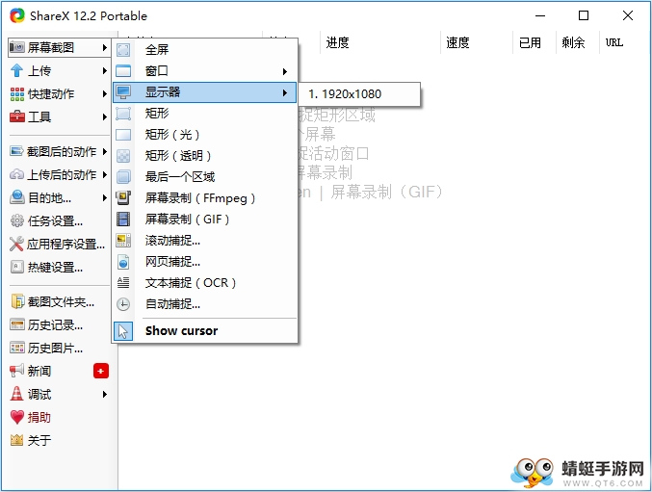Click the 新闻 megaphone icon
The width and height of the screenshot is (652, 492).
pyautogui.click(x=16, y=371)
